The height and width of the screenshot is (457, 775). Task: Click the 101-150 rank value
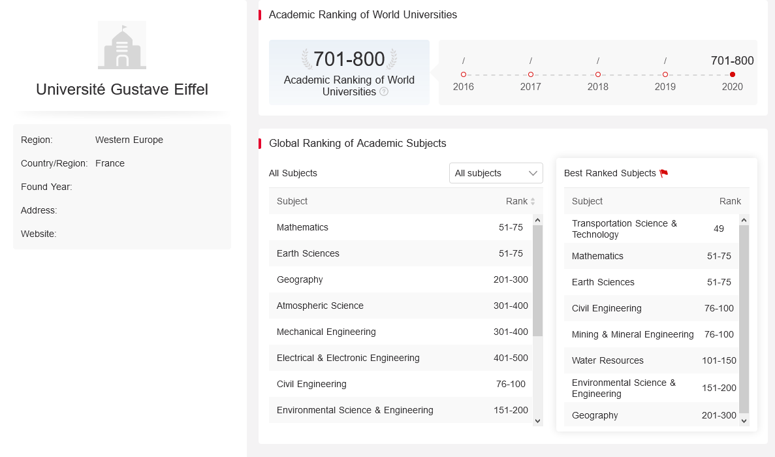[719, 360]
